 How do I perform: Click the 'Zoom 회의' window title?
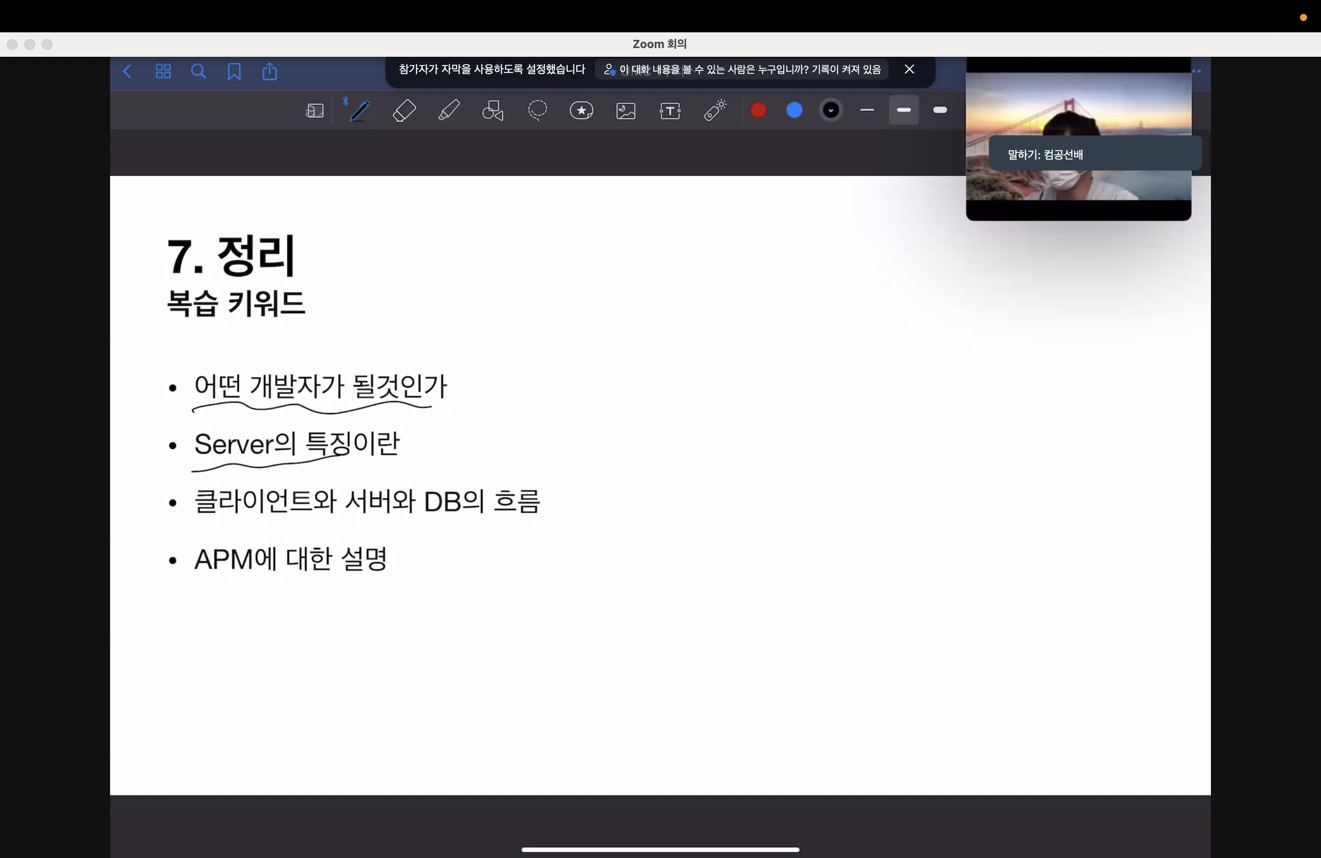[659, 44]
